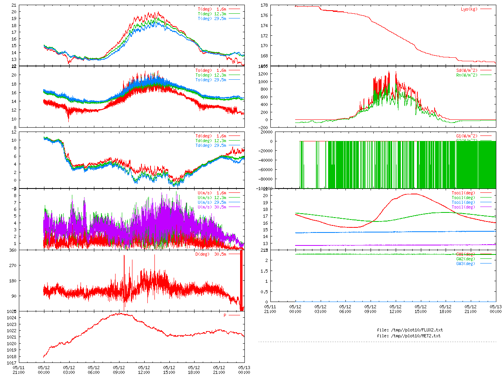Click the 172 tick on Lys axis
Screen dimensions: 503x377
[264, 36]
